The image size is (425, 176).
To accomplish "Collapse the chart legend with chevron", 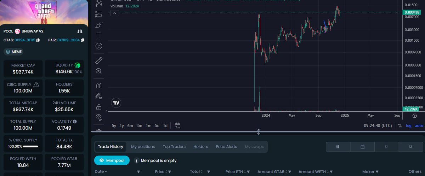I will pyautogui.click(x=114, y=13).
